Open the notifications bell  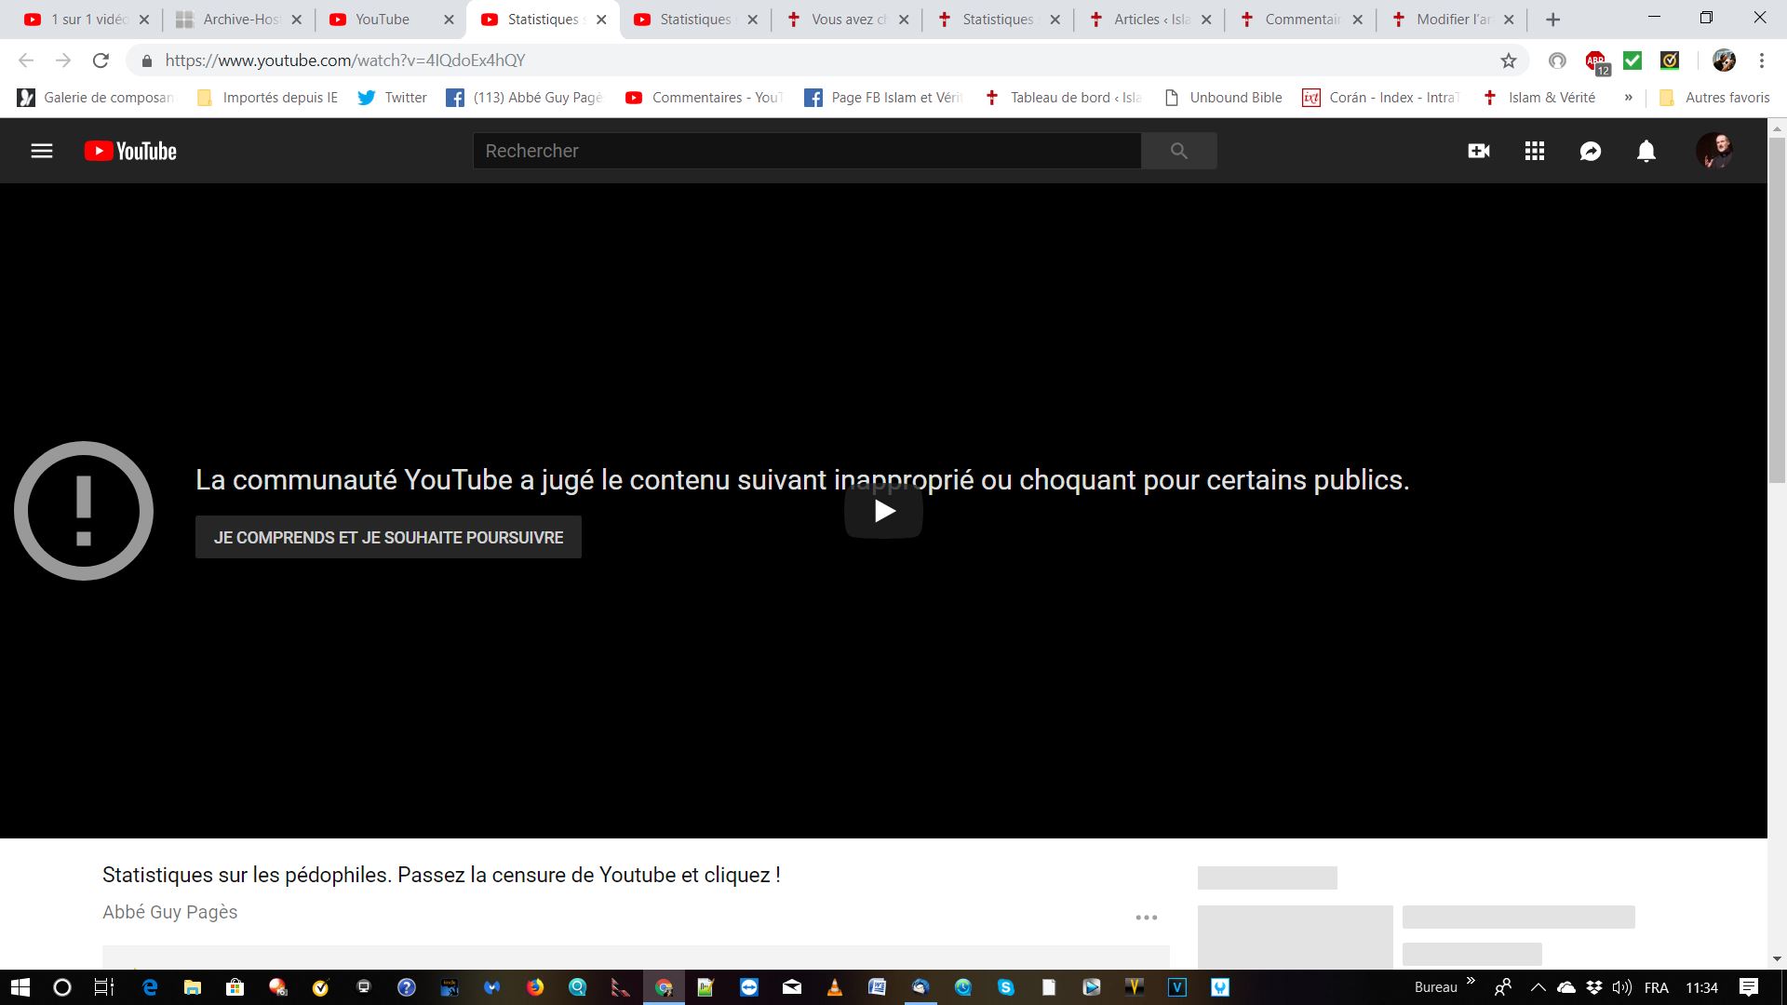tap(1646, 151)
